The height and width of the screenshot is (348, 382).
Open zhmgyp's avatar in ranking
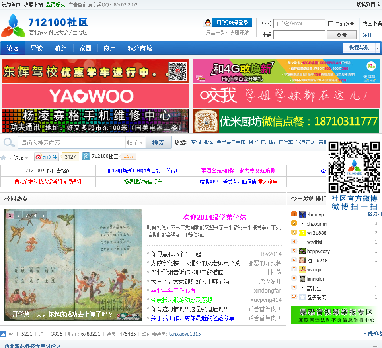[302, 214]
